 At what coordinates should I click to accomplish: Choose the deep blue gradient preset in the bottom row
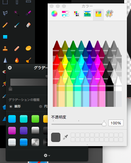point(24,142)
